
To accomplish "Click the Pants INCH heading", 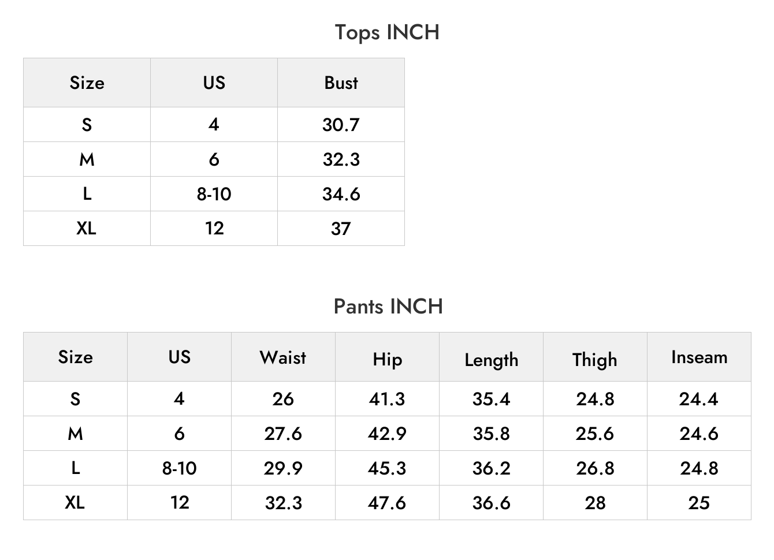I will pos(388,307).
